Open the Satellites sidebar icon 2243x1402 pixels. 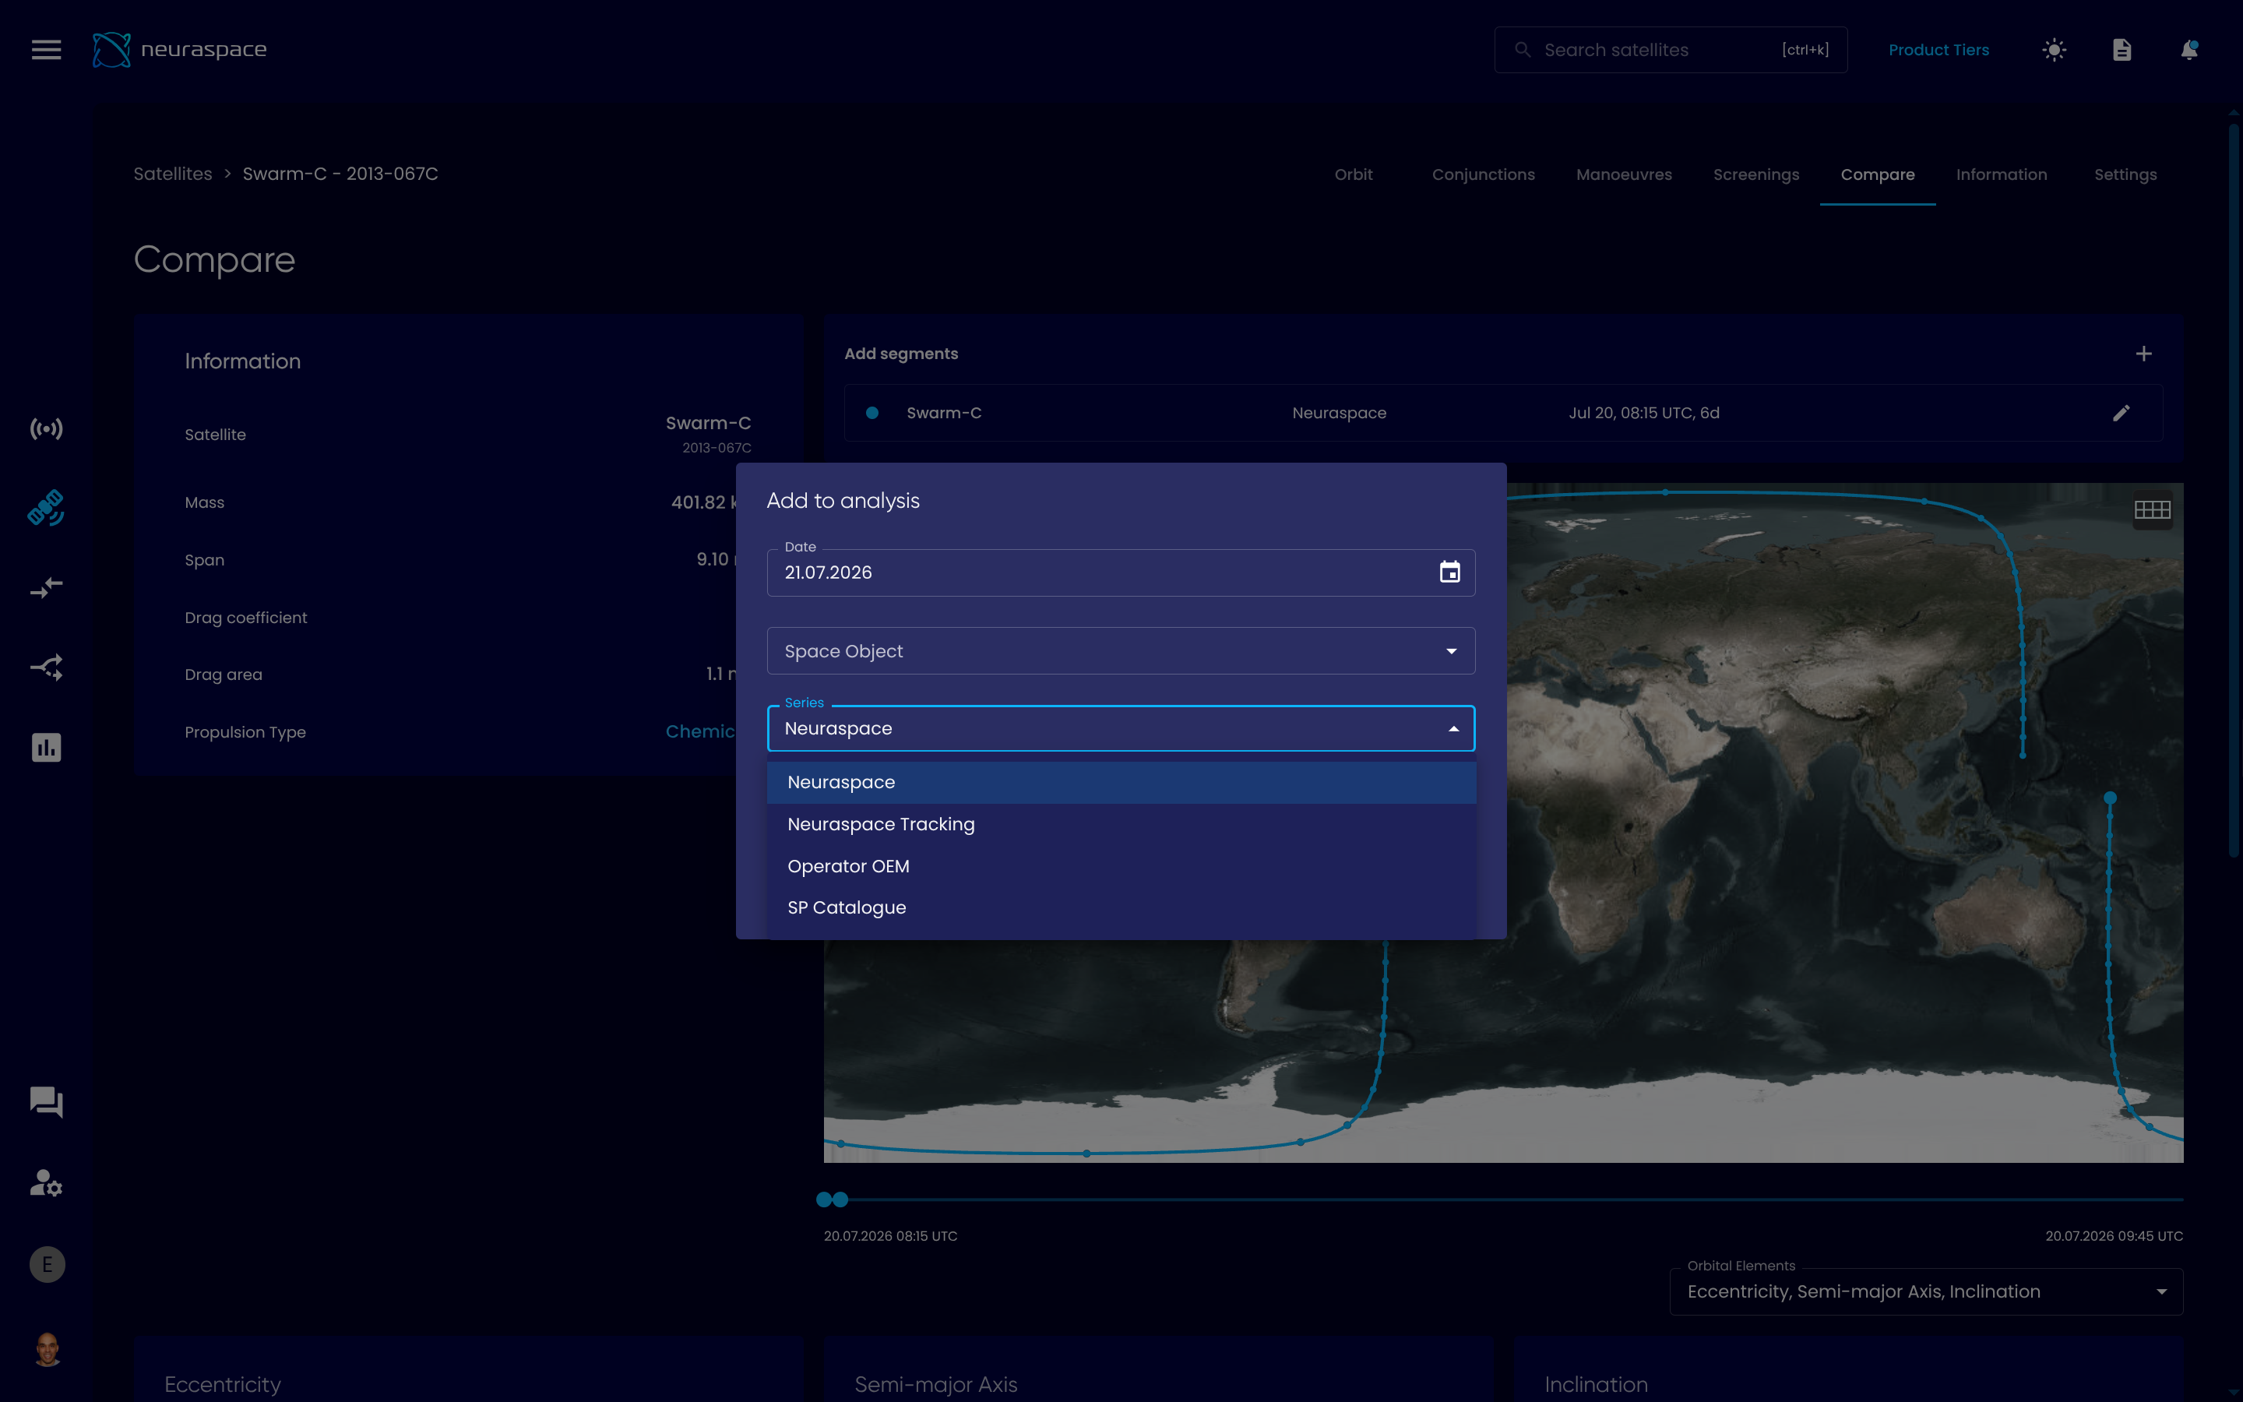[x=47, y=508]
